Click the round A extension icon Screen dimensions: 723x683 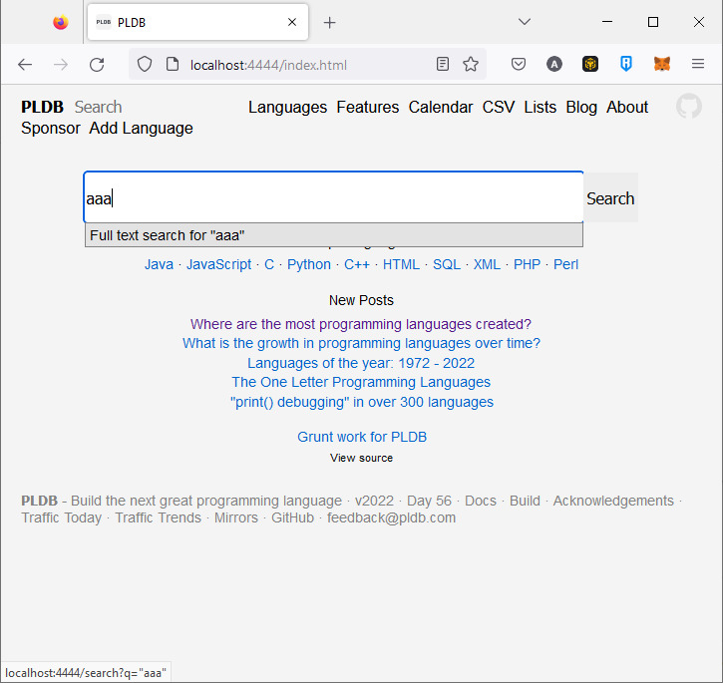[x=554, y=64]
